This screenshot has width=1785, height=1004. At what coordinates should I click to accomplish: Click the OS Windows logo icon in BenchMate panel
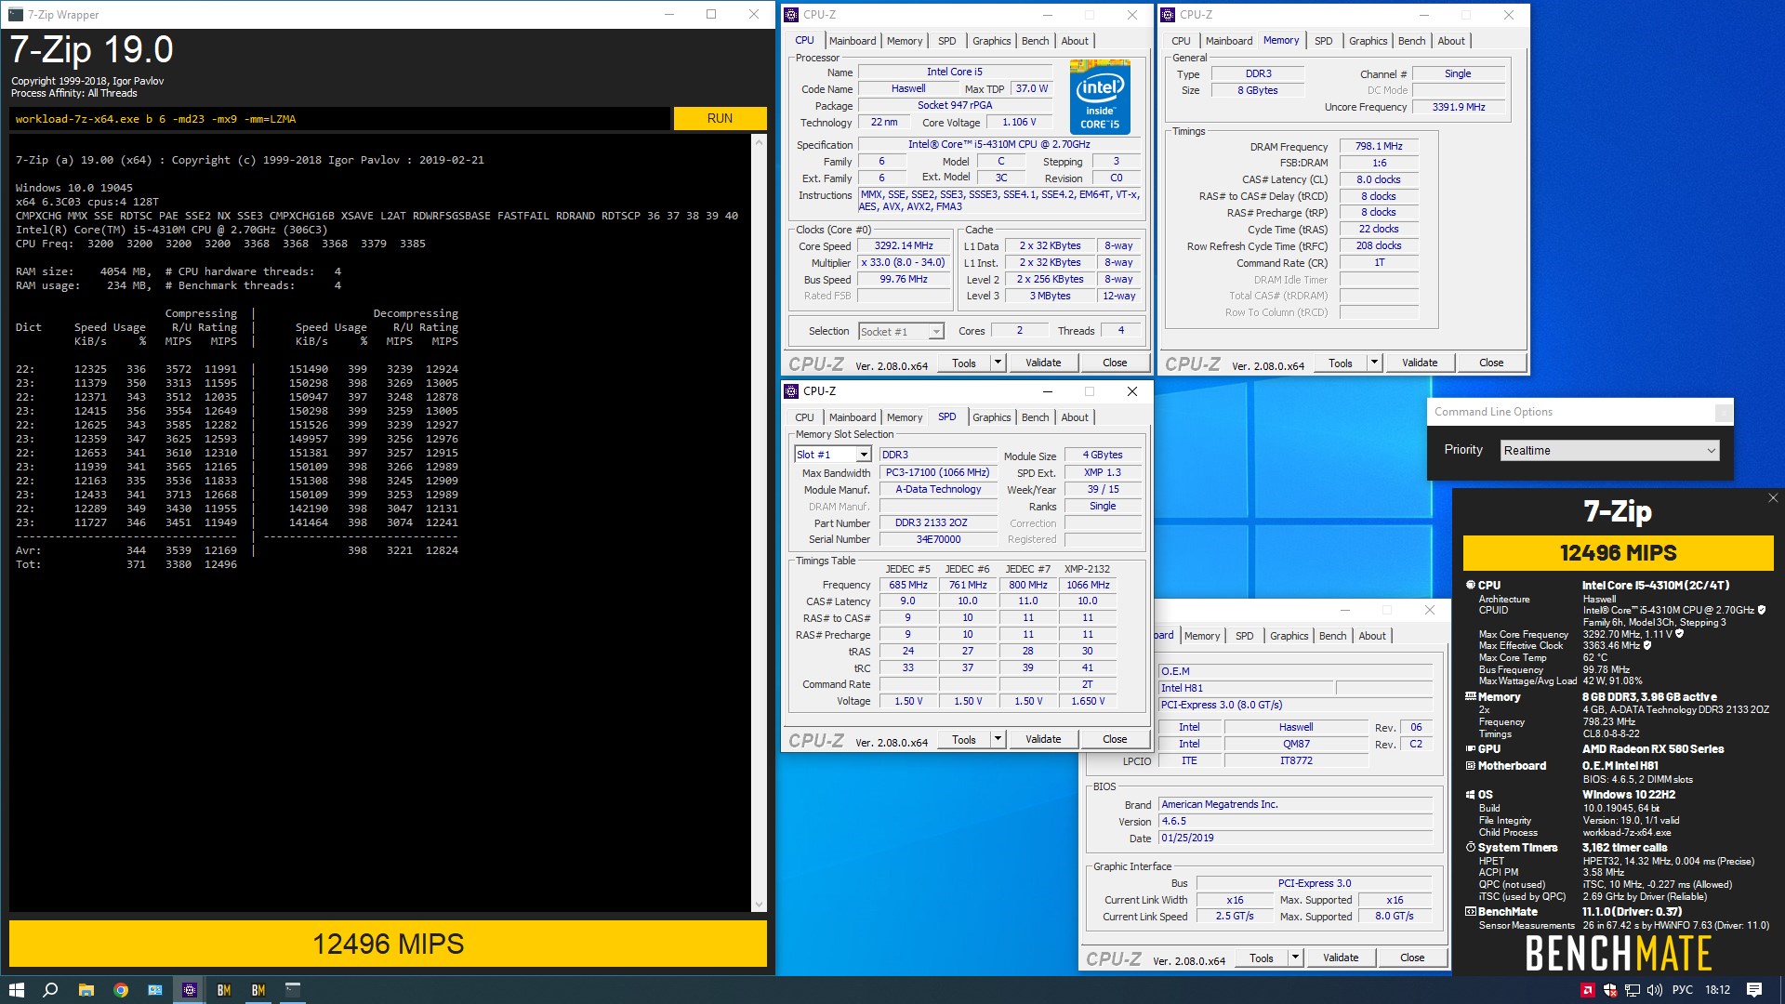point(1471,795)
